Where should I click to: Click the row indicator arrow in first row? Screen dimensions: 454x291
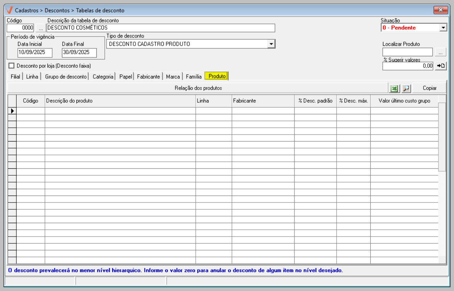point(12,111)
